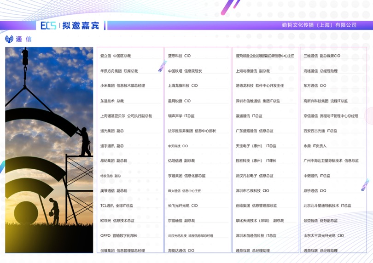
Task: Click 武汉光迅科技 流程信息部总经理 entry
Action: [191, 236]
